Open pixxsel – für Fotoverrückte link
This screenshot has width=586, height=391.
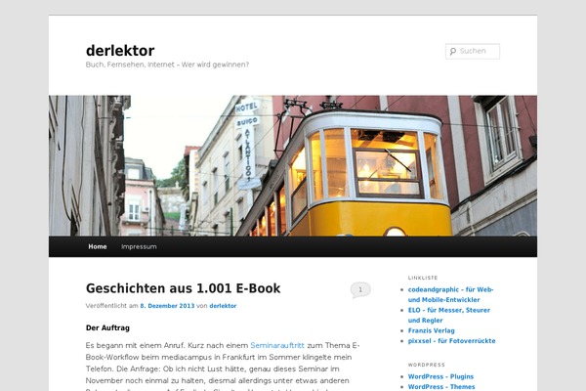point(451,341)
